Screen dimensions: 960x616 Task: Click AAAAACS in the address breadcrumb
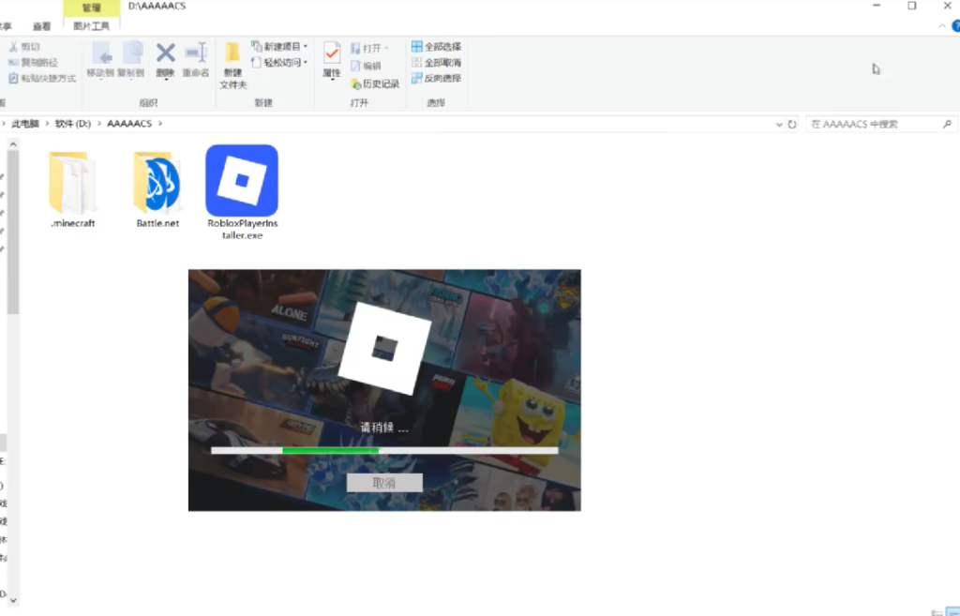tap(129, 124)
